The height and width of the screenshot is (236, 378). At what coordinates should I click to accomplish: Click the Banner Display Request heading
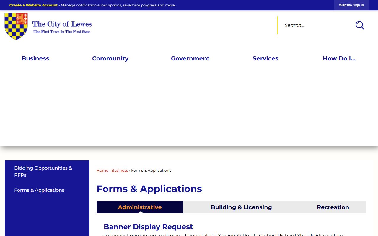[148, 227]
